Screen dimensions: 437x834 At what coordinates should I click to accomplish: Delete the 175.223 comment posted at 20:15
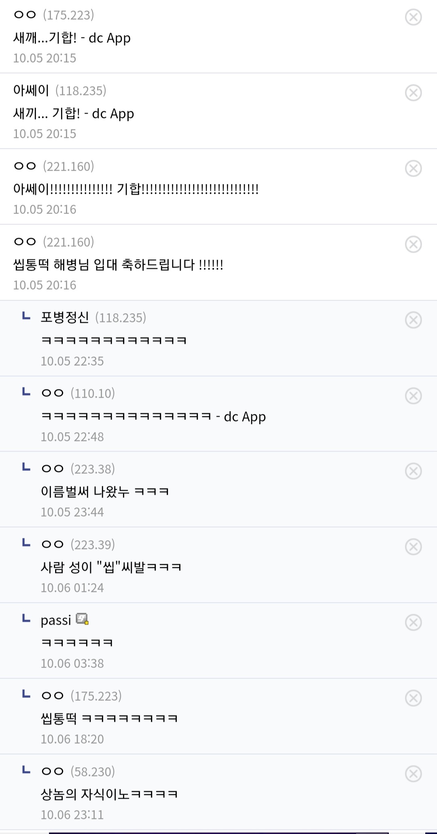coord(413,17)
